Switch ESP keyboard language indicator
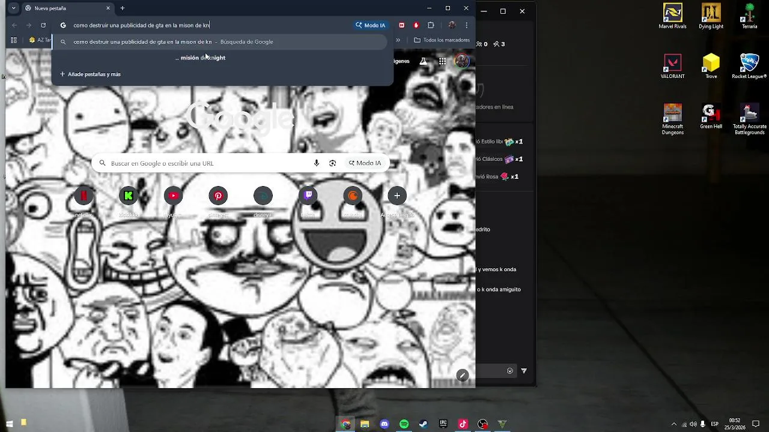Viewport: 769px width, 432px height. coord(714,424)
